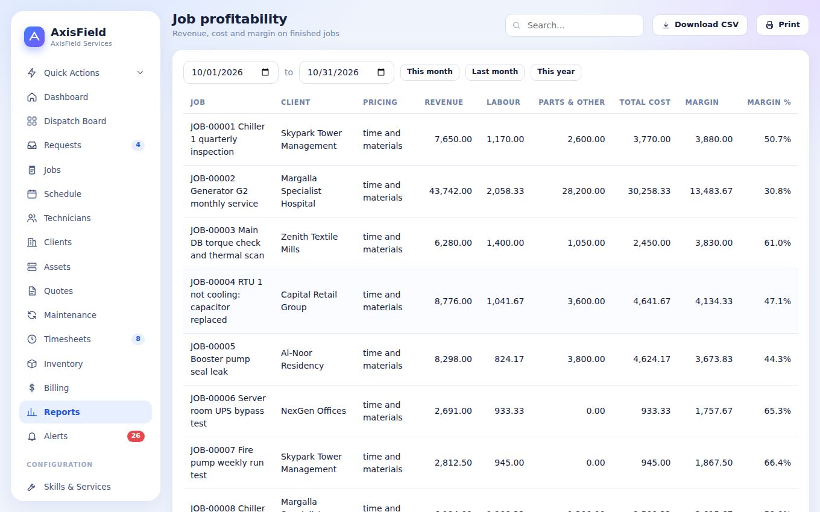Image resolution: width=820 pixels, height=512 pixels.
Task: Click the Quick Actions lightning icon
Action: coord(32,73)
